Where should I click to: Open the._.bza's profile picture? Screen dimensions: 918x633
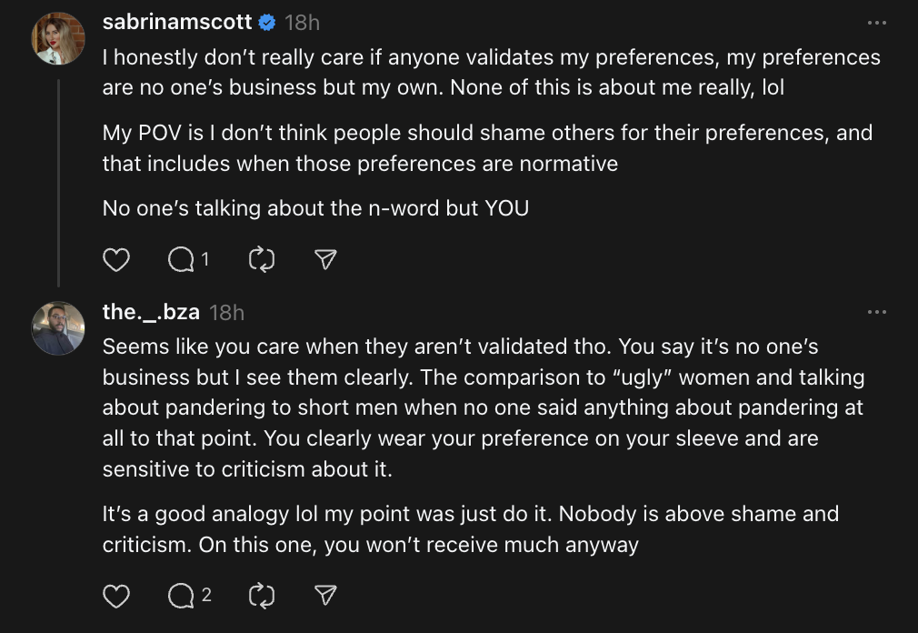pyautogui.click(x=58, y=327)
